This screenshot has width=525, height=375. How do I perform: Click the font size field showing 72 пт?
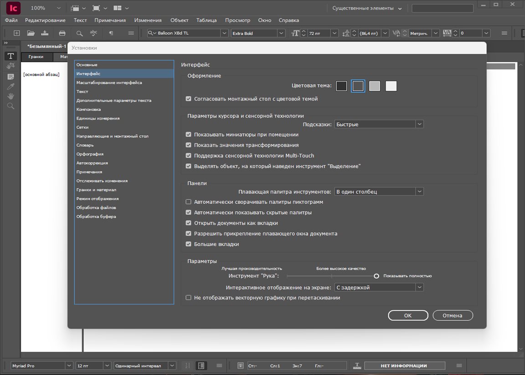(x=319, y=33)
